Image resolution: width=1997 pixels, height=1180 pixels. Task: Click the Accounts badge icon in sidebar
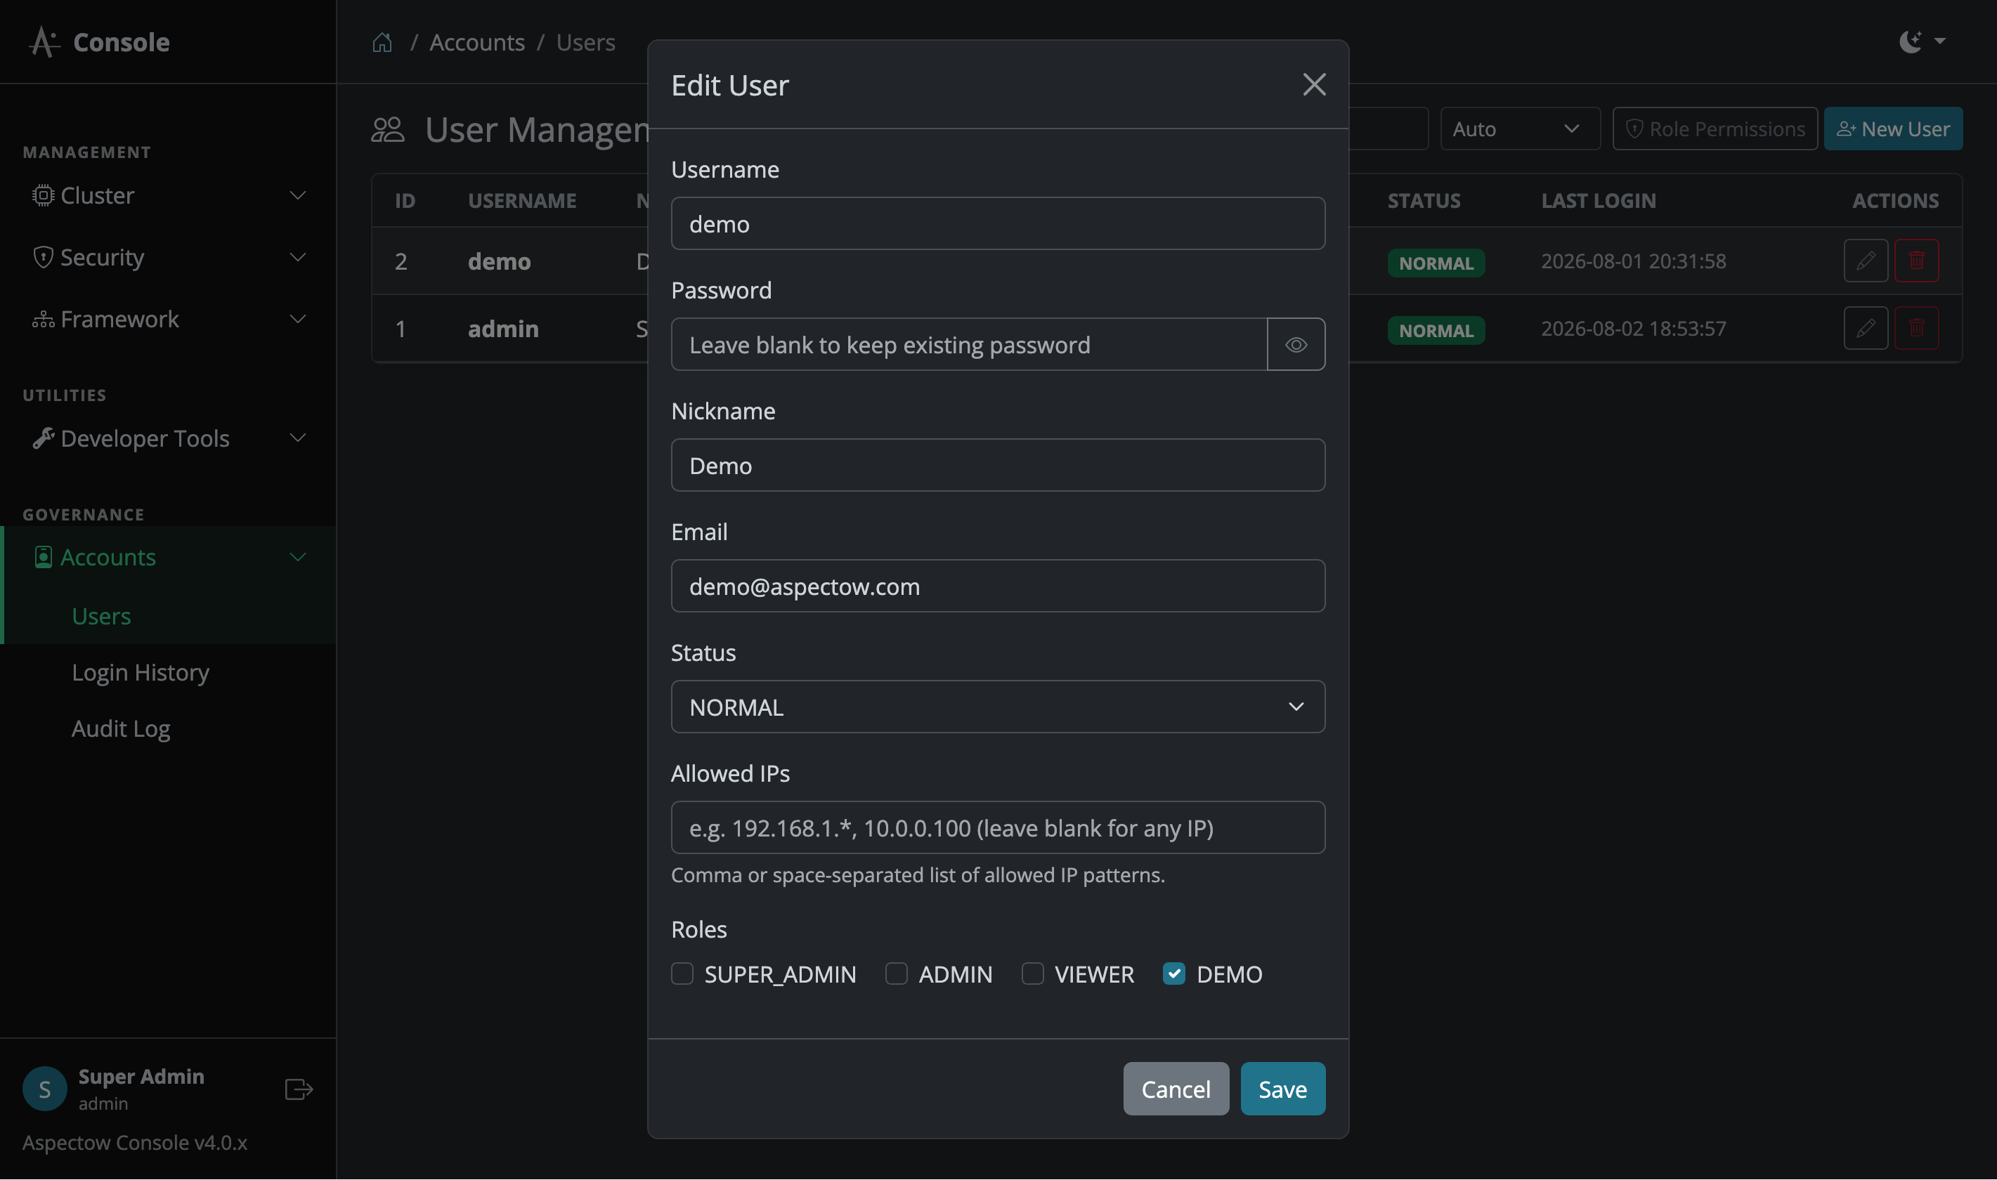(x=43, y=558)
